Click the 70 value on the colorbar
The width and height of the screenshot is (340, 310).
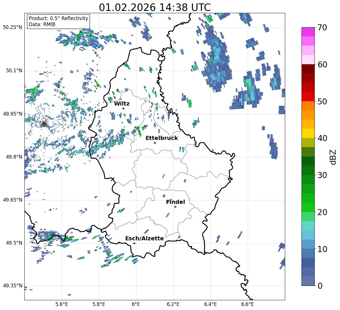(322, 28)
